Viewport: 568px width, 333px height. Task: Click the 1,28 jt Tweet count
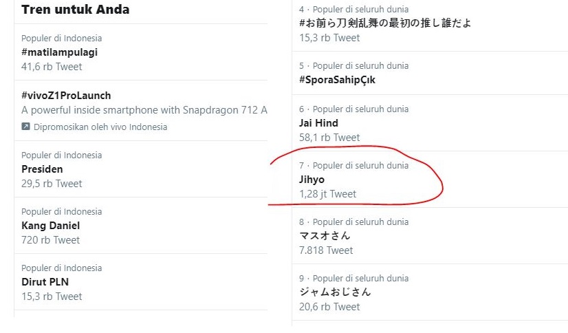point(327,194)
